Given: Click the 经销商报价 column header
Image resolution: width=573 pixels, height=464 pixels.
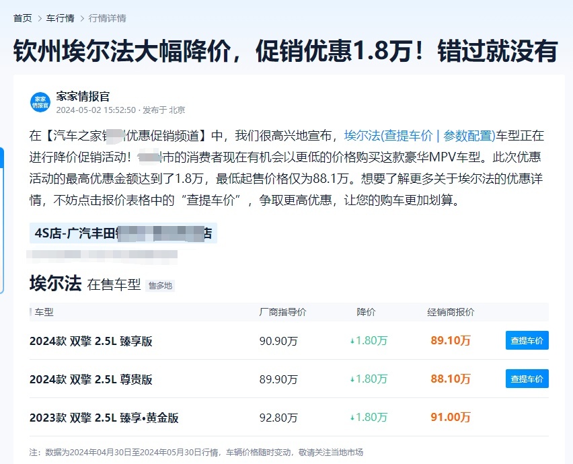Looking at the screenshot, I should pyautogui.click(x=451, y=312).
